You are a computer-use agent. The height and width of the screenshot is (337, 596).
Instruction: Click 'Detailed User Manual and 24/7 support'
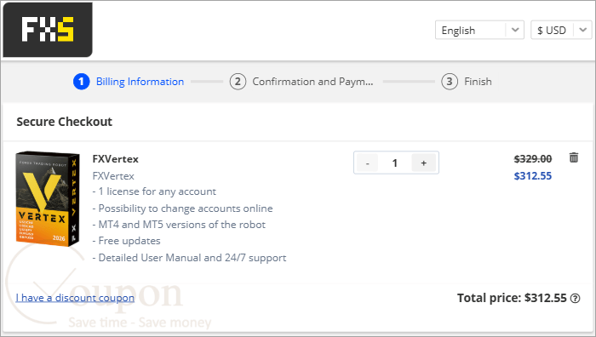pyautogui.click(x=189, y=258)
